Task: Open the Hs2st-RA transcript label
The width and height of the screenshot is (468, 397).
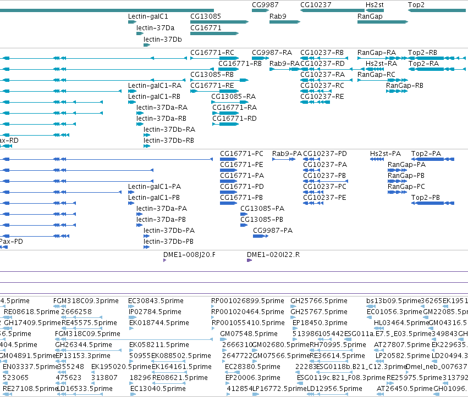Action: click(382, 64)
